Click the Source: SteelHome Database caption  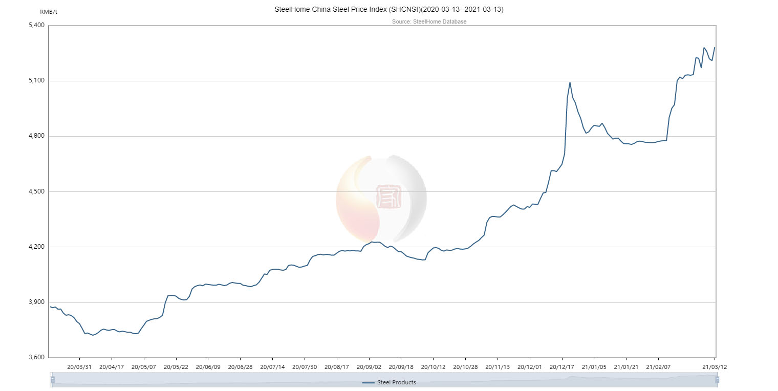429,21
